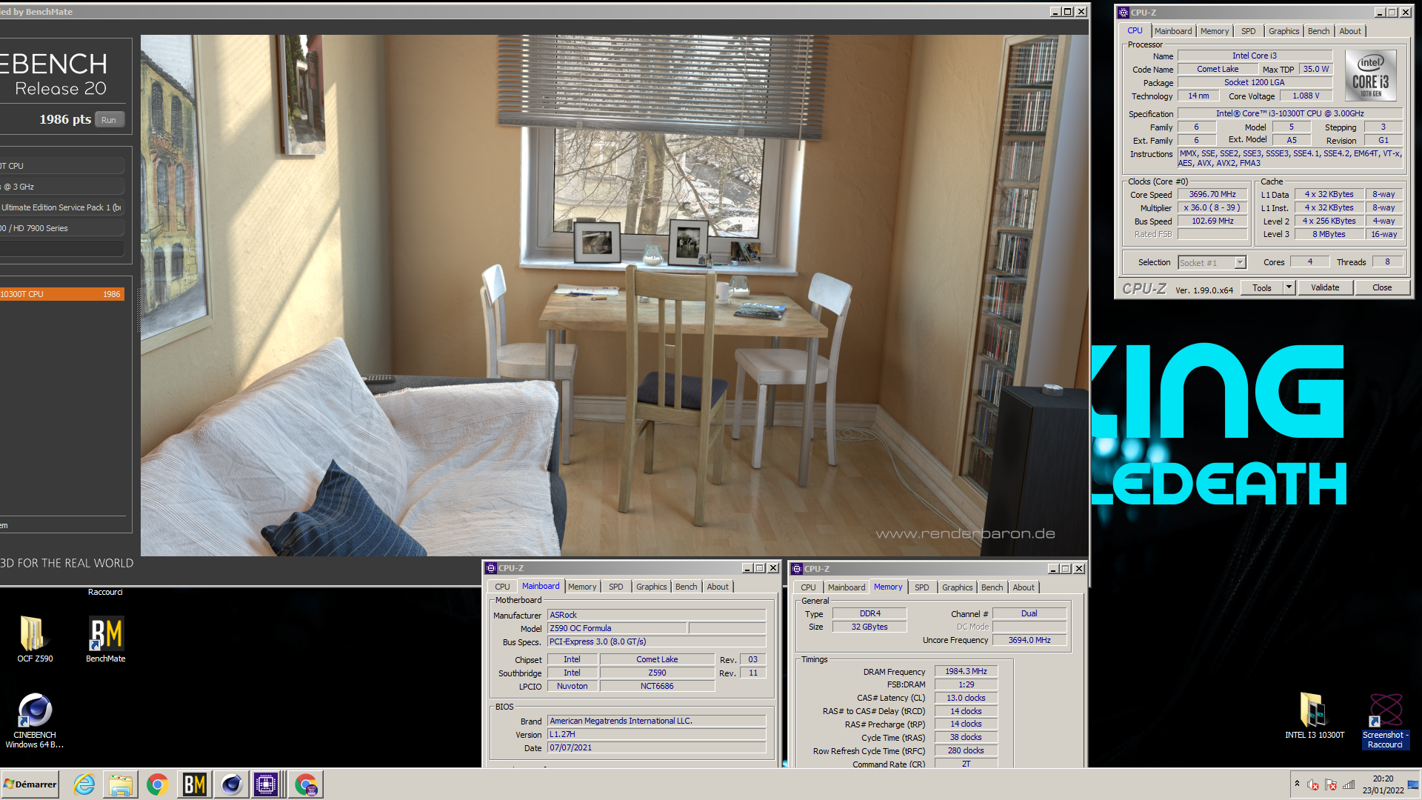Screen dimensions: 1422x800
Task: Open About tab in Memory CPU-Z window
Action: [x=1024, y=587]
